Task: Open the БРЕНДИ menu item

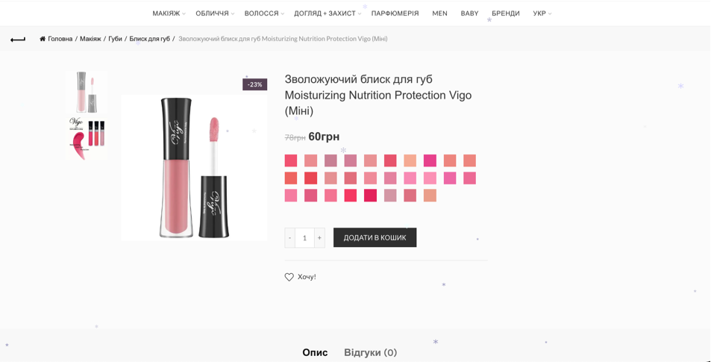Action: [x=506, y=13]
